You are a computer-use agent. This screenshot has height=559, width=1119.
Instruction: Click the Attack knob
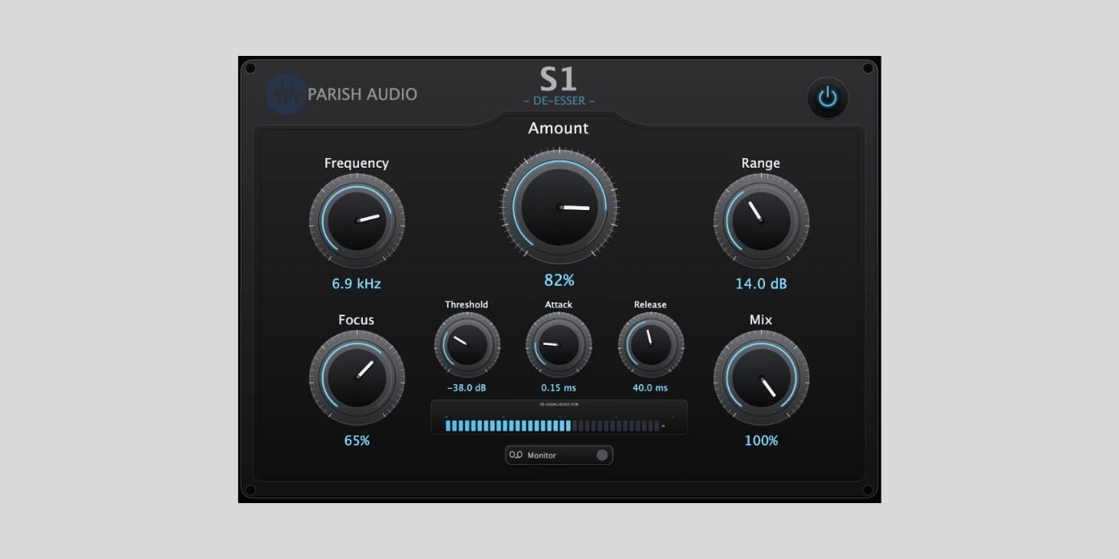(559, 345)
